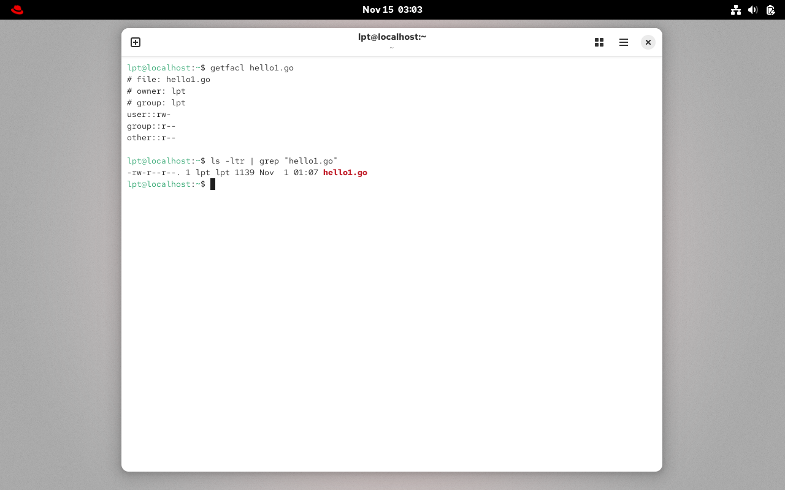Image resolution: width=785 pixels, height=490 pixels.
Task: Click the lpt@localhost:~ window title
Action: [x=392, y=37]
